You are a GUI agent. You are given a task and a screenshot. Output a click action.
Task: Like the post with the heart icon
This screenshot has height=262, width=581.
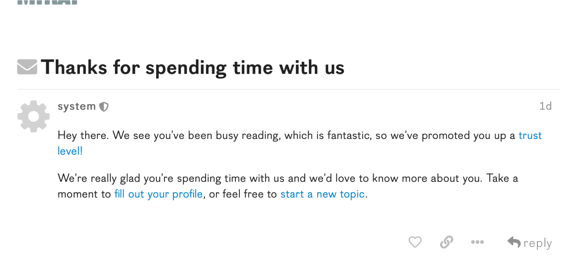click(x=415, y=242)
